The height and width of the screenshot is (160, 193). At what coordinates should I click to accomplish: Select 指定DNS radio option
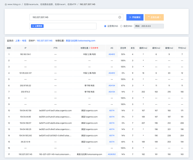pyautogui.click(x=121, y=26)
